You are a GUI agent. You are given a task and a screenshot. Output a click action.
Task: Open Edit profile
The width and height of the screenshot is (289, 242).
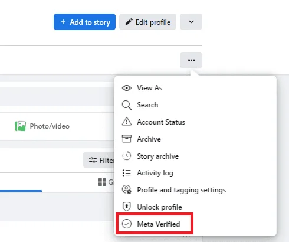click(147, 22)
